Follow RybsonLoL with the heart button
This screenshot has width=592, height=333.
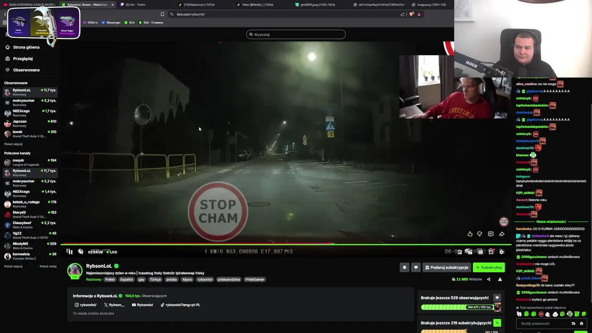click(x=416, y=267)
